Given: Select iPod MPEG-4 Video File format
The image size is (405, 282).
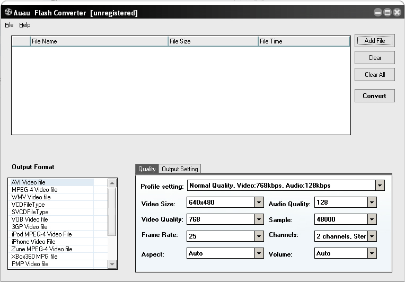Looking at the screenshot, I should click(51, 234).
